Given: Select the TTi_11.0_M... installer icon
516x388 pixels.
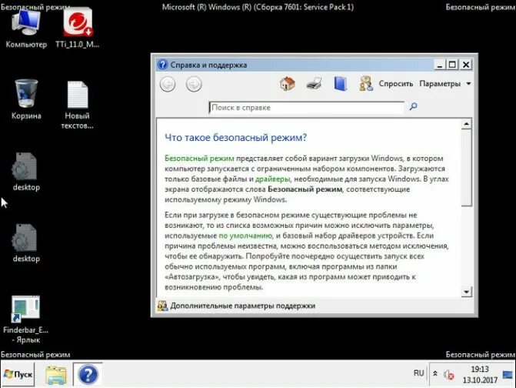Looking at the screenshot, I should (x=78, y=29).
